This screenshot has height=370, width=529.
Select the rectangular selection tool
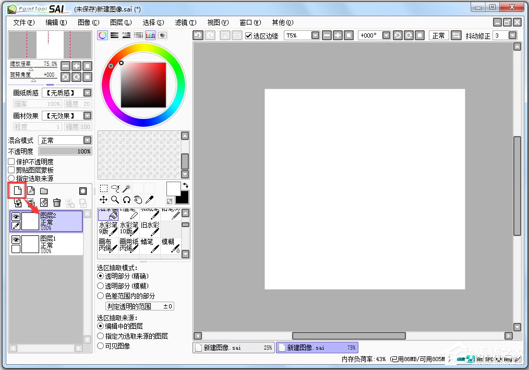coord(103,188)
